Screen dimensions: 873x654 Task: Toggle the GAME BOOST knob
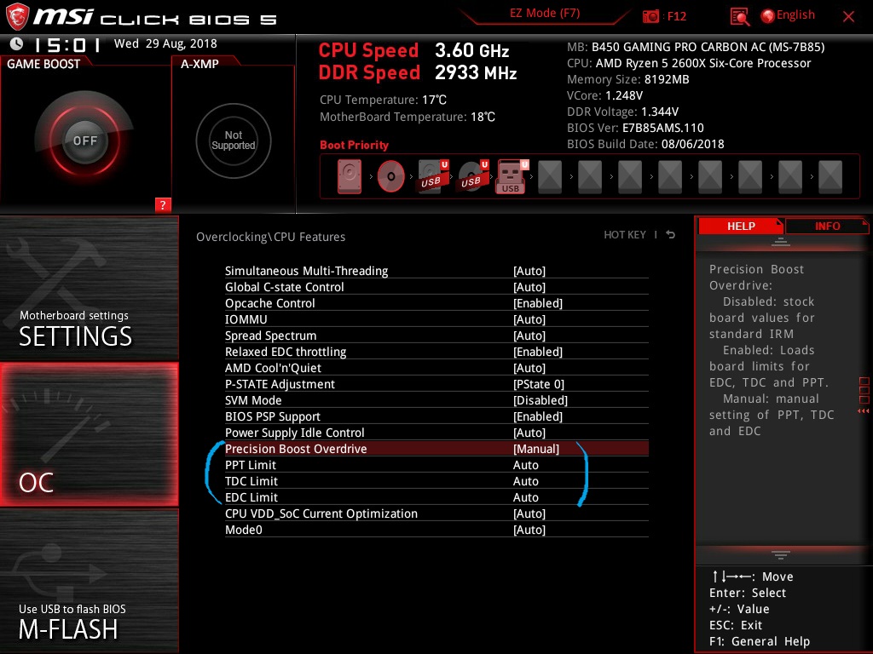(x=84, y=141)
